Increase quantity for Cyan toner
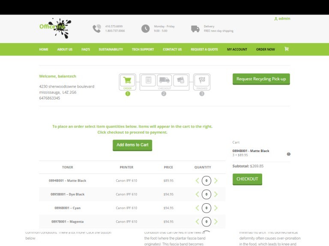The image size is (329, 246). click(216, 208)
